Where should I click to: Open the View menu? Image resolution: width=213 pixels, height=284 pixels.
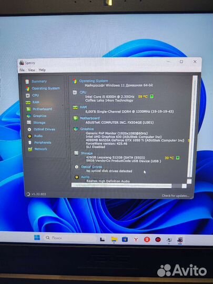(x=32, y=70)
